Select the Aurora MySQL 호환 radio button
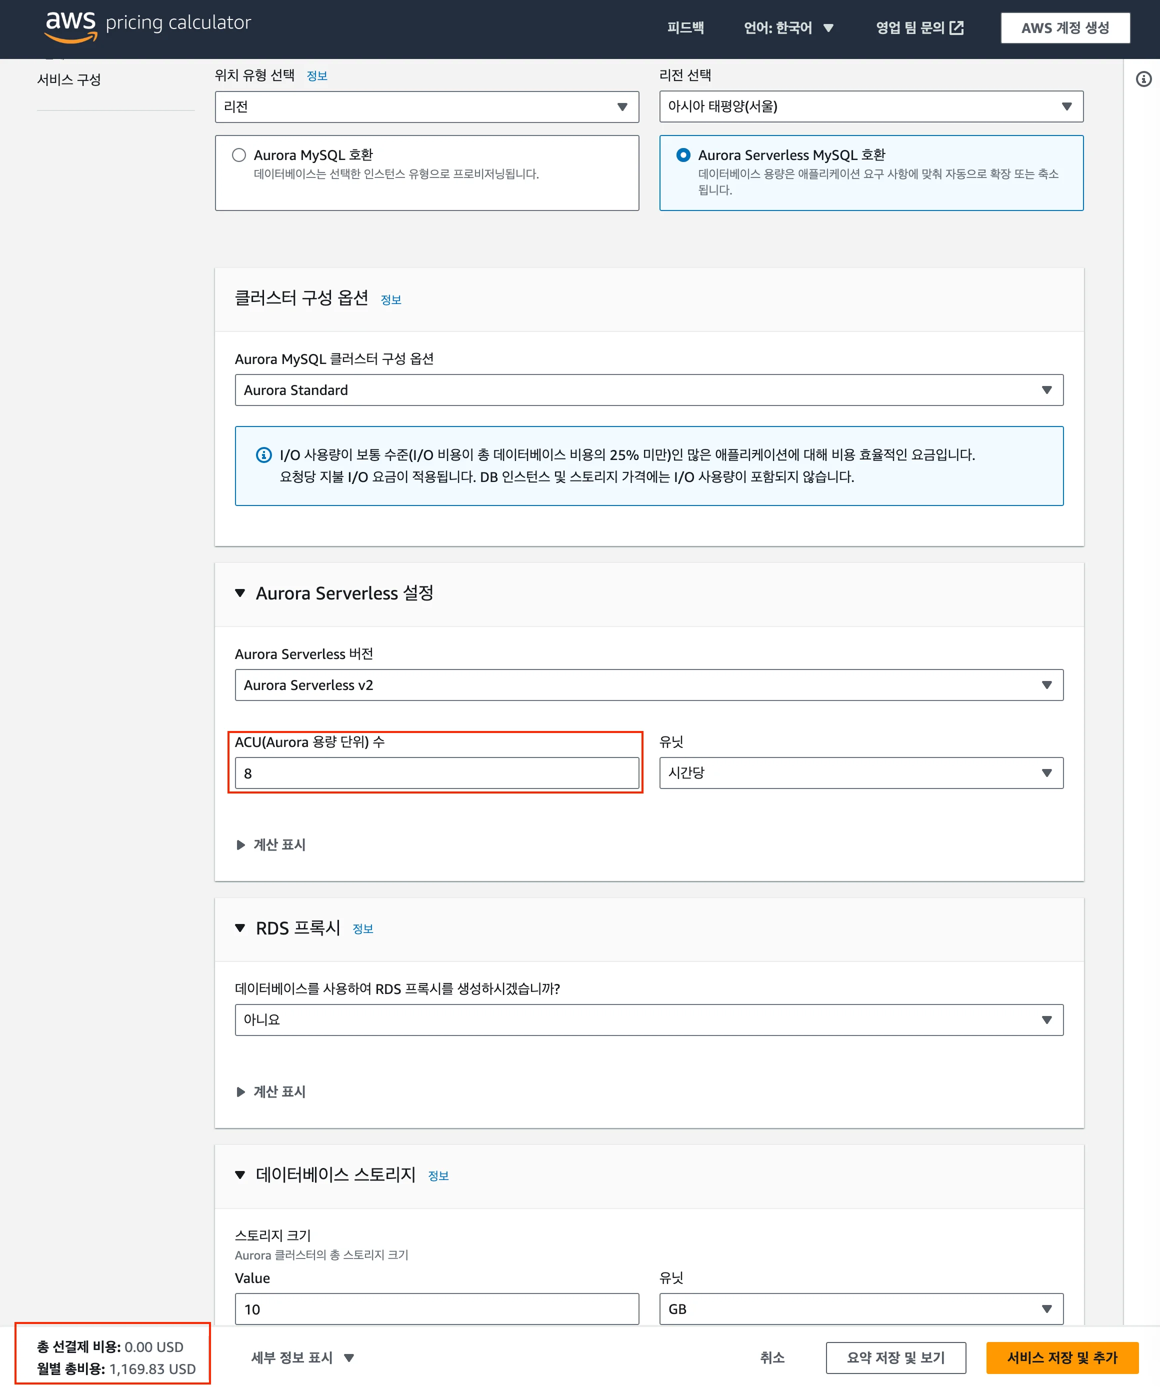1160x1387 pixels. tap(239, 155)
